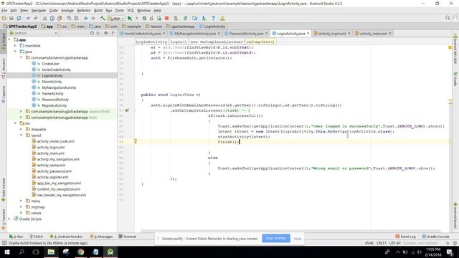Open the File menu
This screenshot has height=258, width=459.
pos(4,11)
